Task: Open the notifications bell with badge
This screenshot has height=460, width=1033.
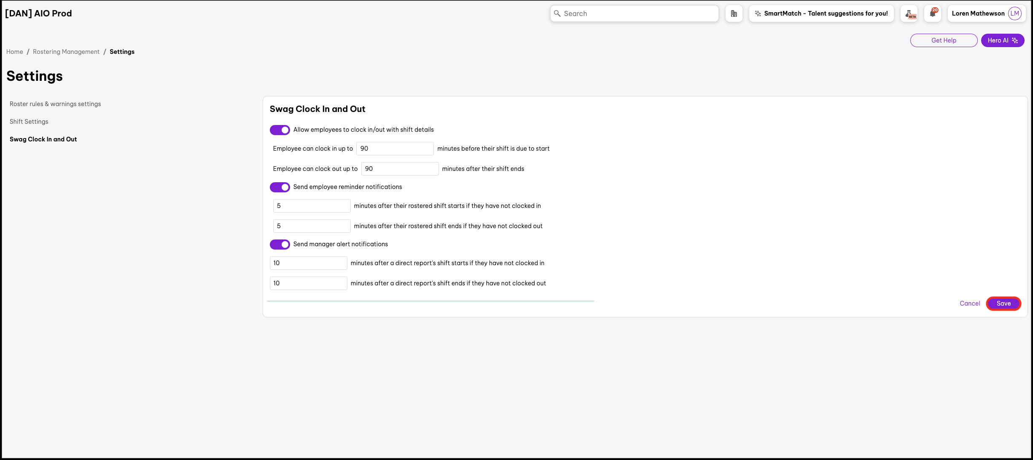Action: [933, 13]
